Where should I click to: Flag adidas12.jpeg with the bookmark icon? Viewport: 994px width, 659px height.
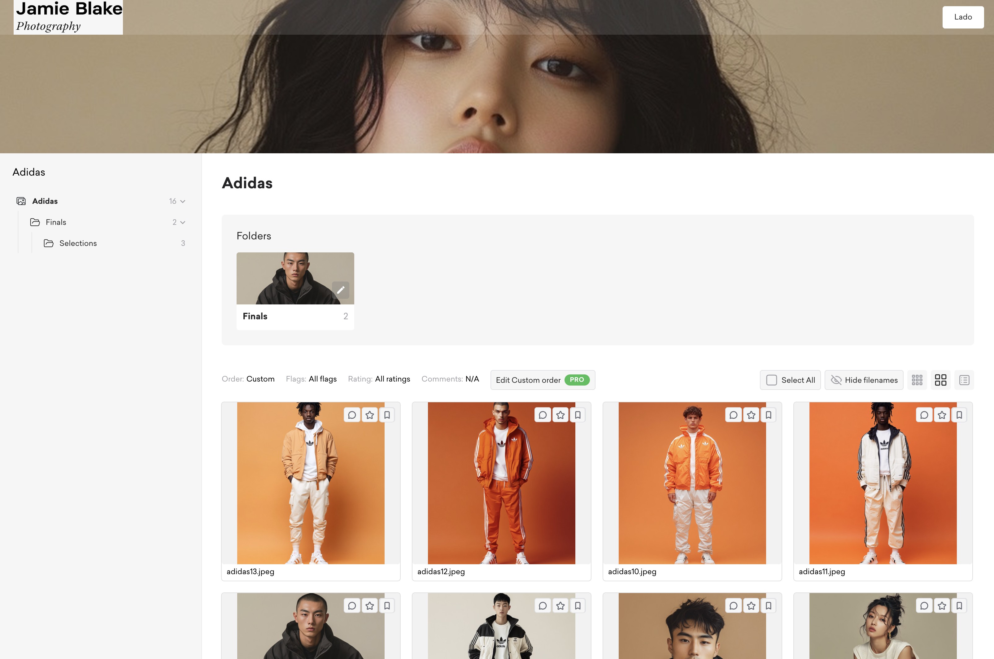pos(578,415)
